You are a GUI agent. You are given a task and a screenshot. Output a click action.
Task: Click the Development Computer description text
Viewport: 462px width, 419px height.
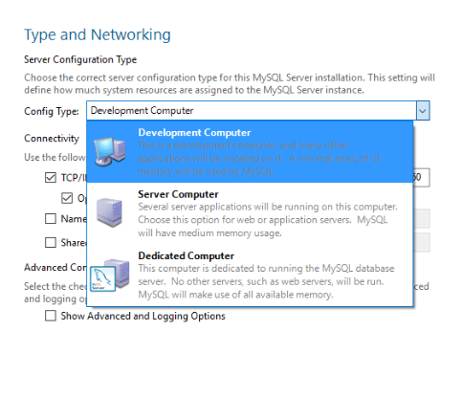point(259,159)
